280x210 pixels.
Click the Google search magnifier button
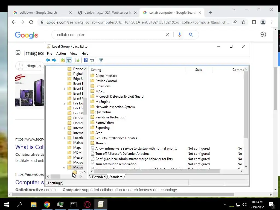point(191,35)
